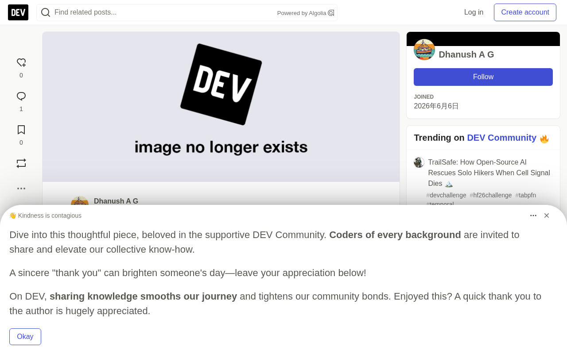This screenshot has width=567, height=354.
Task: Click the Log in link
Action: [474, 12]
